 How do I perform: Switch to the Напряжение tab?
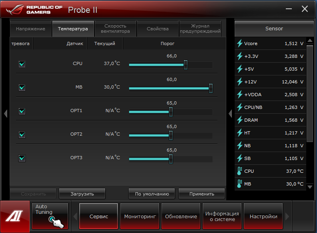(30, 29)
